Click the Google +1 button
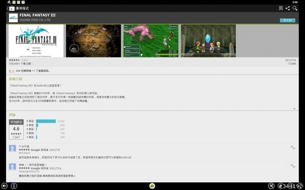This screenshot has height=190, width=305. [x=11, y=71]
